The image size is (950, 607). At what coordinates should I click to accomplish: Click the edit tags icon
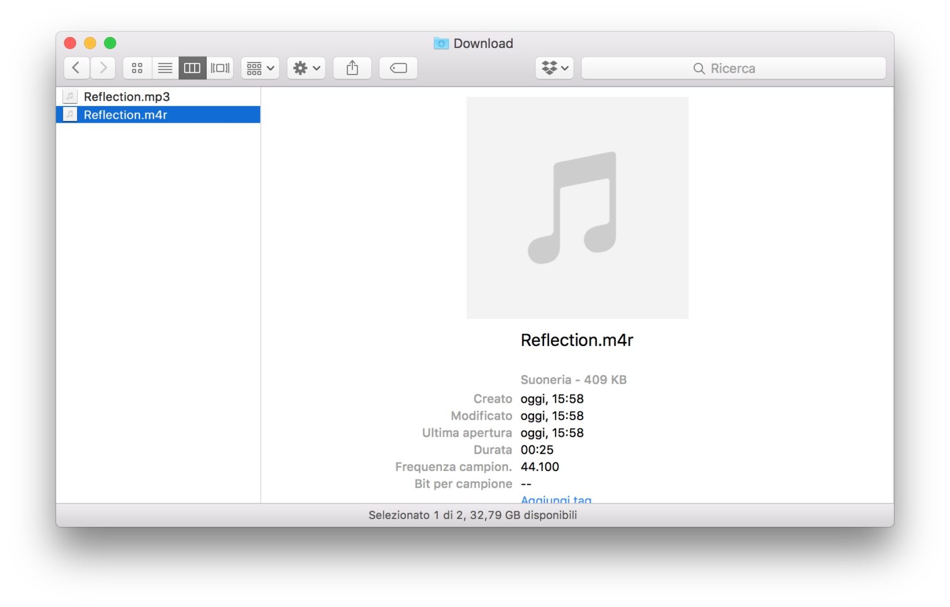tap(399, 68)
